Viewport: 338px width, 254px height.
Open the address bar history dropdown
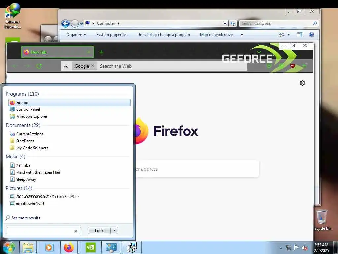(225, 23)
